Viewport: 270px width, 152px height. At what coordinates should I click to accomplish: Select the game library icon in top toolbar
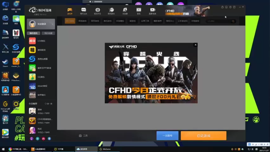tap(70, 11)
